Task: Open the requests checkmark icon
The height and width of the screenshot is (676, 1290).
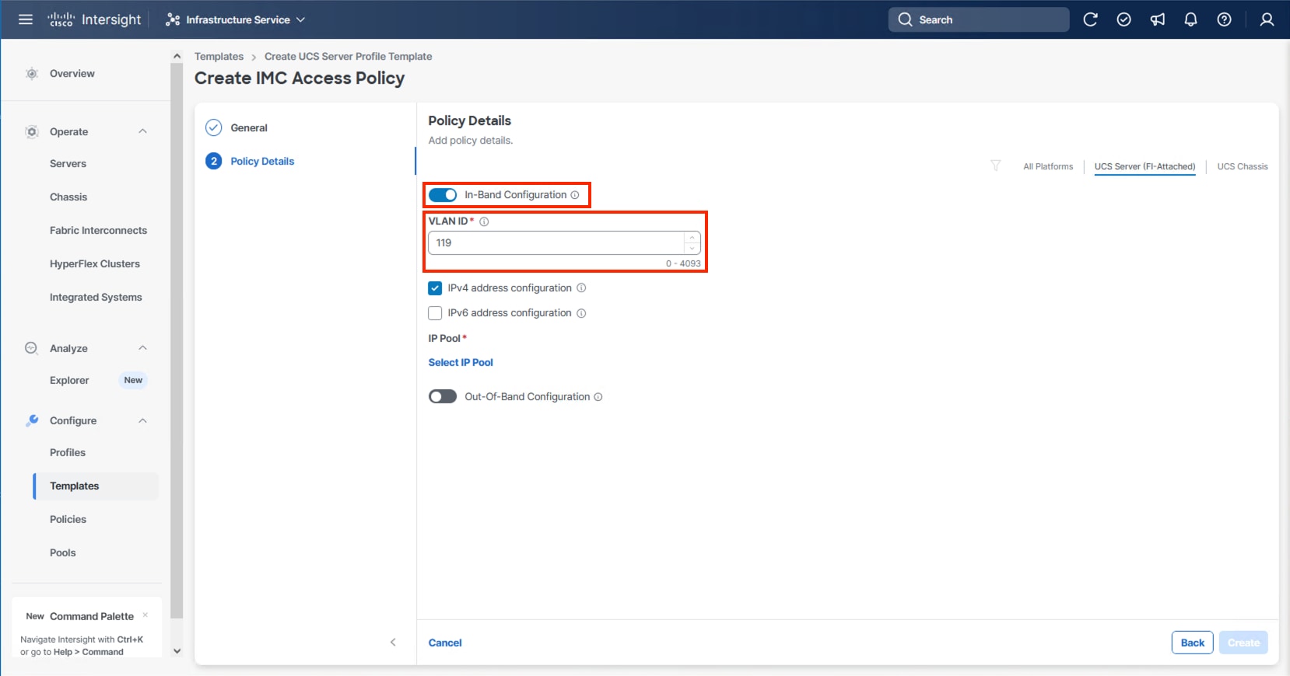Action: (1123, 19)
